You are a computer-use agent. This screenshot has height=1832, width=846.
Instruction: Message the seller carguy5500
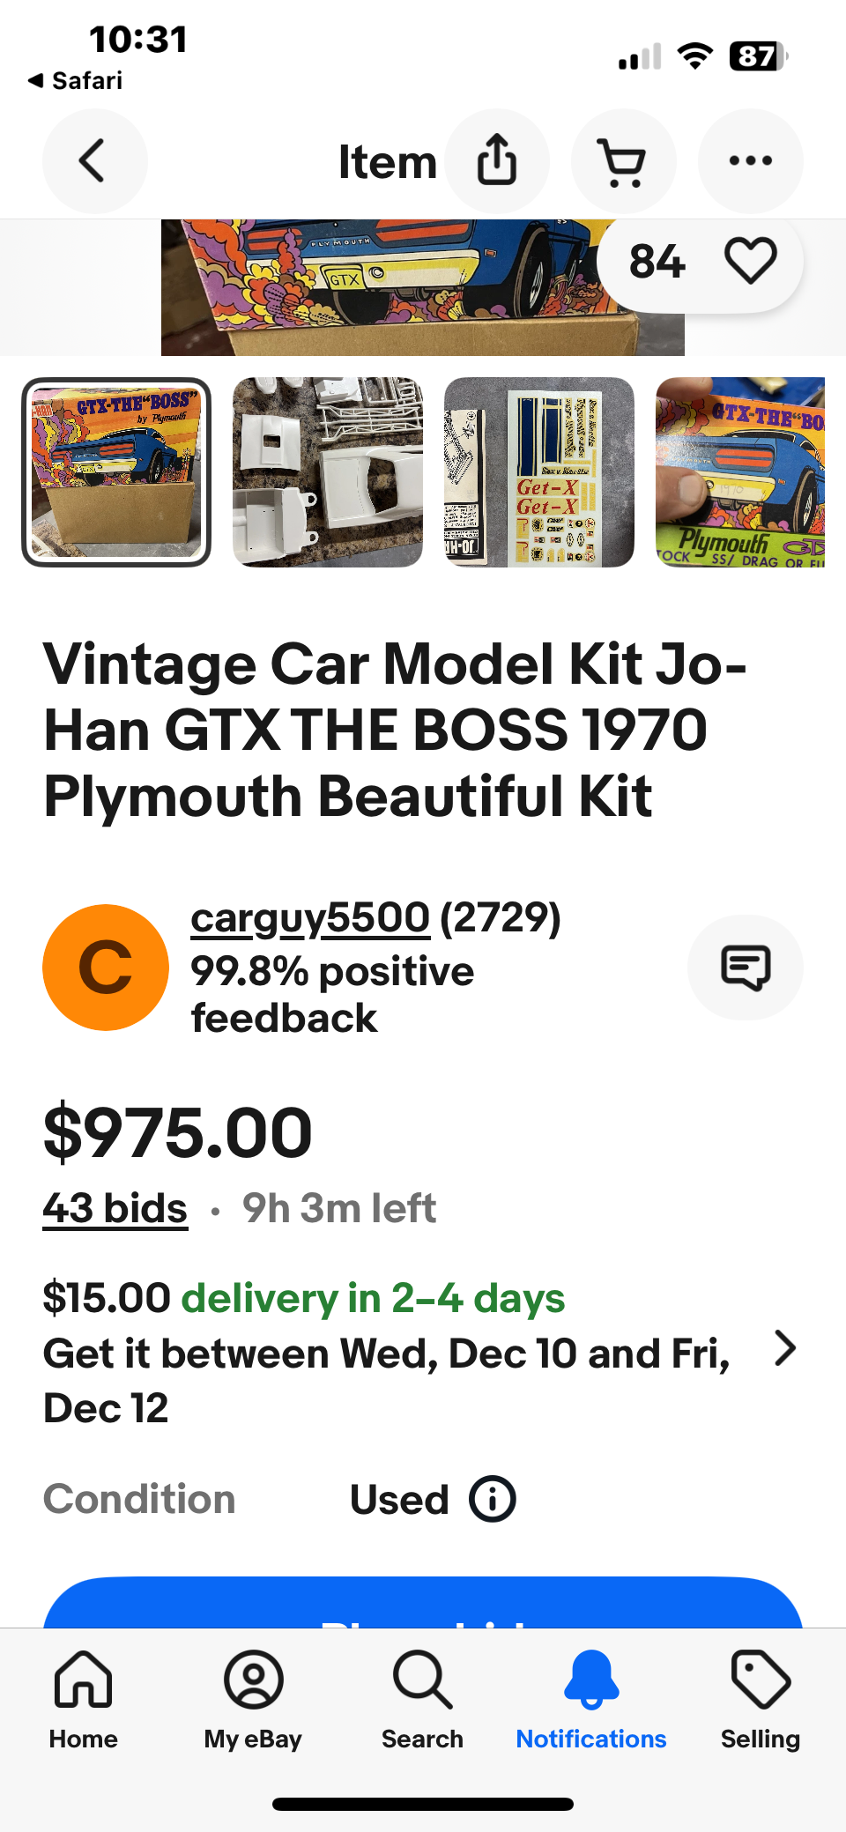click(x=745, y=968)
